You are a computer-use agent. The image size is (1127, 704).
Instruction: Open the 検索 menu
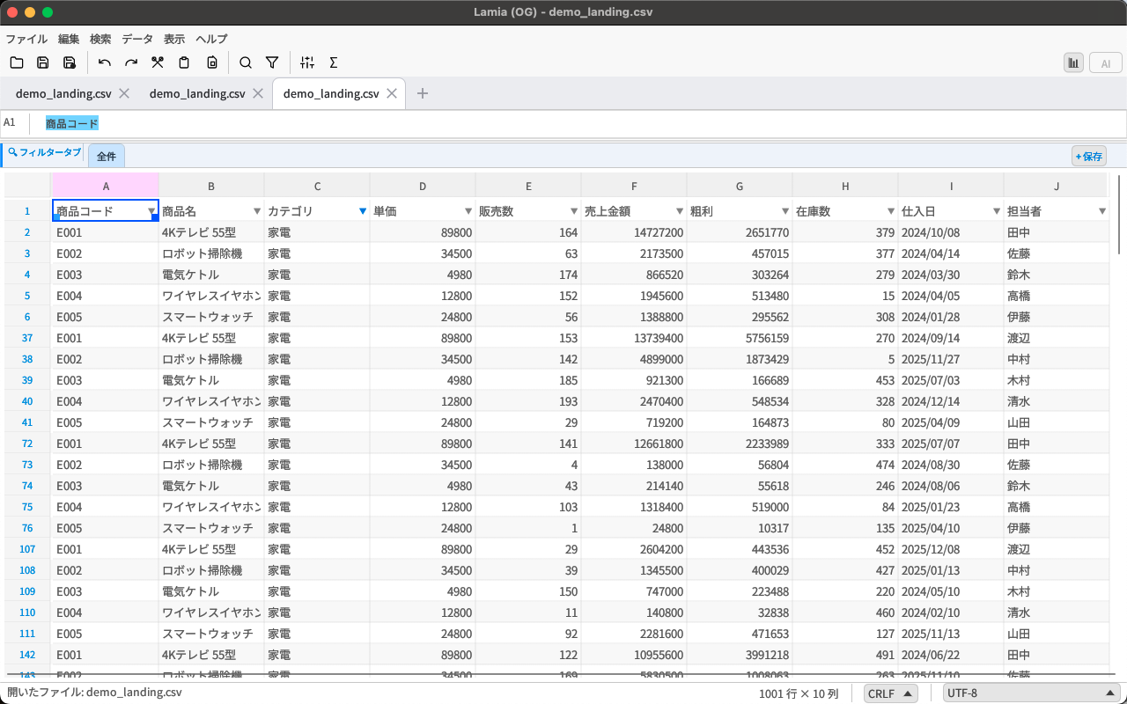(100, 39)
